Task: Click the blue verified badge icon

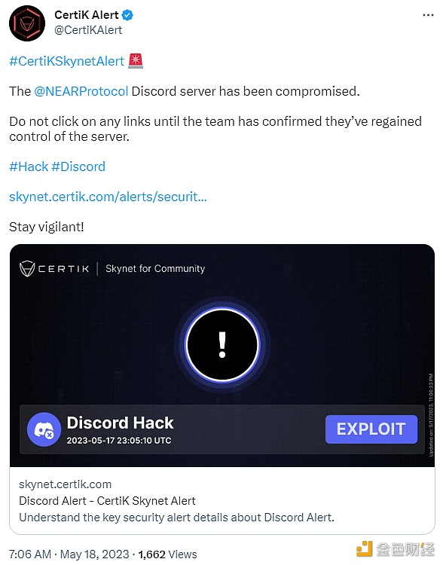Action: click(x=127, y=15)
